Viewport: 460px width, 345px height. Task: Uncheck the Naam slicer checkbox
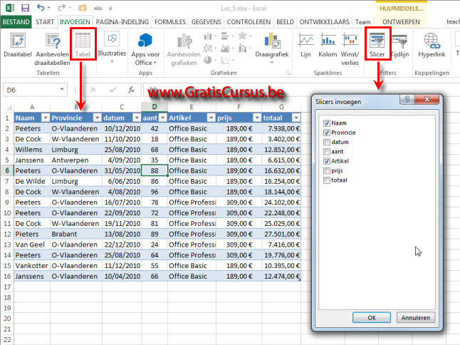pyautogui.click(x=327, y=123)
